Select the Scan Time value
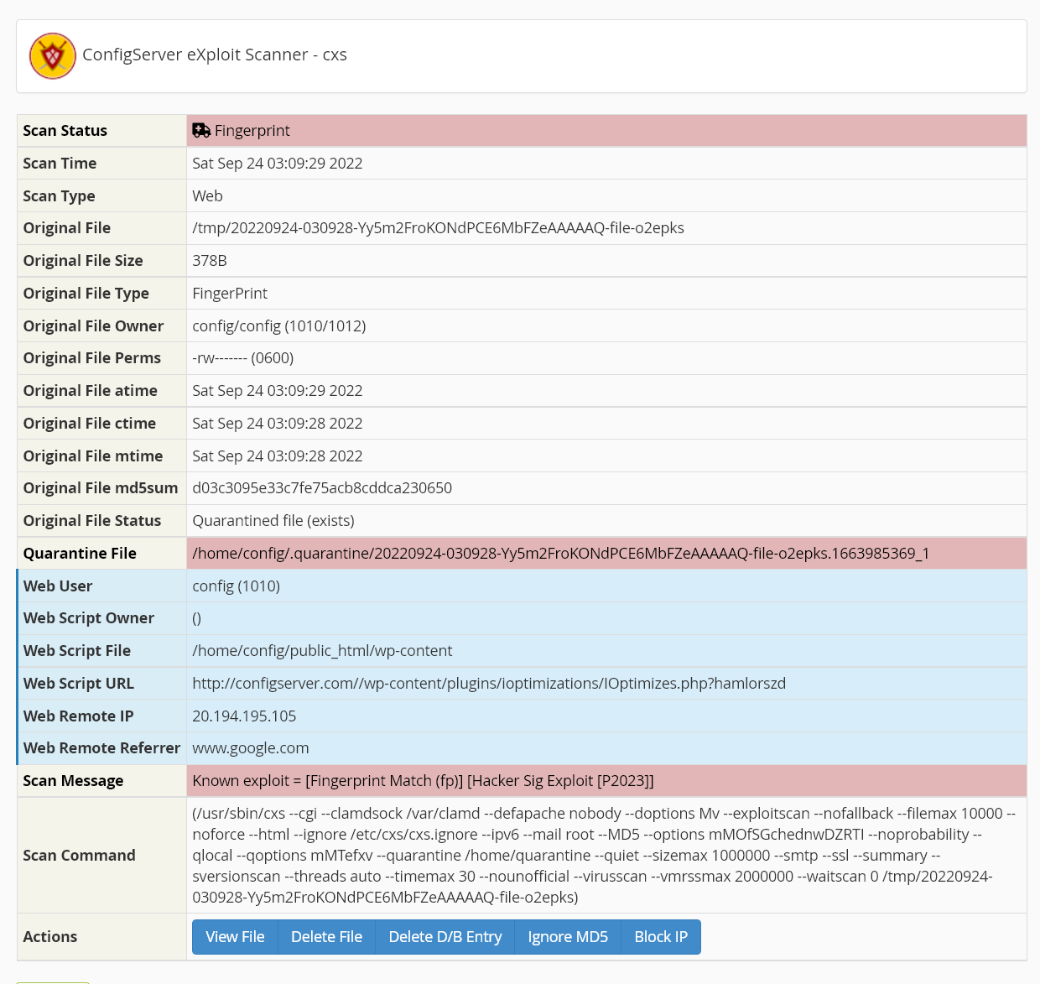Screen dimensions: 1040x984 277,164
